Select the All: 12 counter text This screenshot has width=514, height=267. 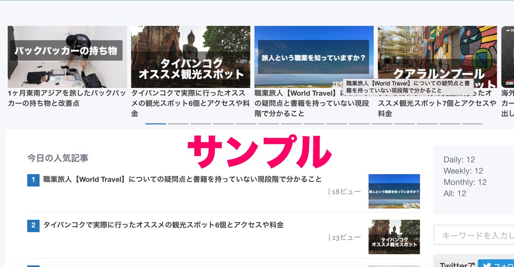[x=455, y=194]
